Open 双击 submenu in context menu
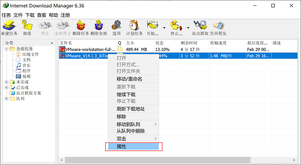The height and width of the screenshot is (165, 301). click(133, 138)
